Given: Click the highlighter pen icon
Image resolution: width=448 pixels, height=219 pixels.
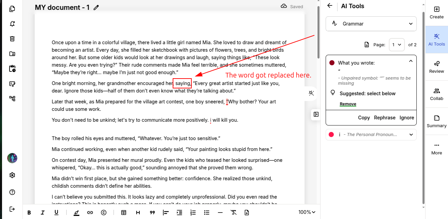Looking at the screenshot, I should [76, 213].
